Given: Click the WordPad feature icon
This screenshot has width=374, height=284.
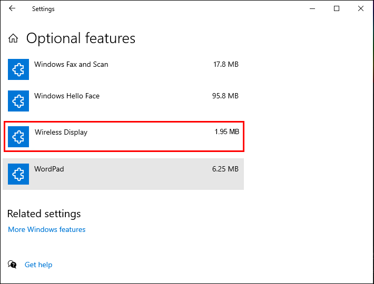Looking at the screenshot, I should point(18,174).
